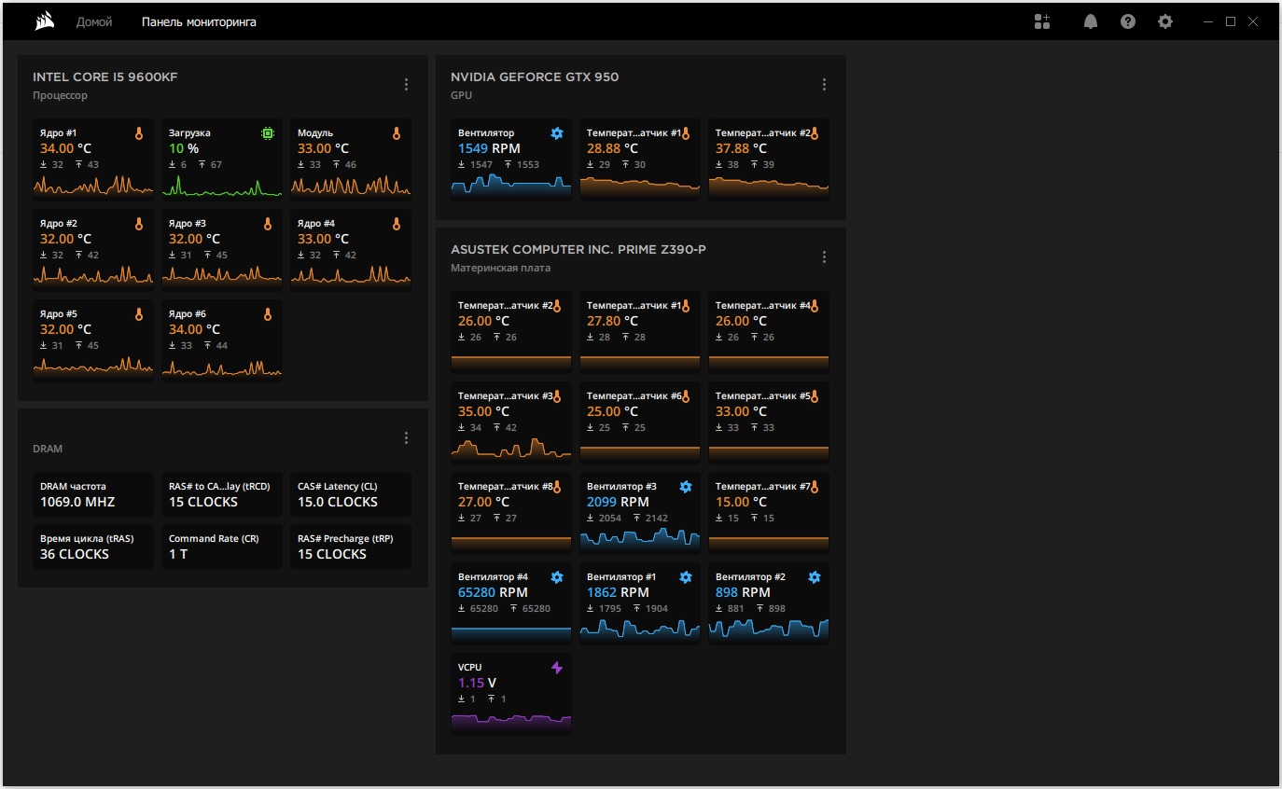Click the '2099 RPM' fan reading

pos(618,502)
